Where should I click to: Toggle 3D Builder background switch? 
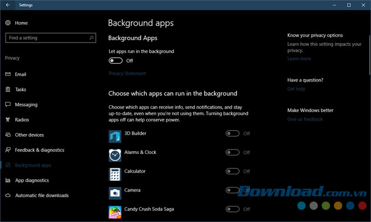233,133
